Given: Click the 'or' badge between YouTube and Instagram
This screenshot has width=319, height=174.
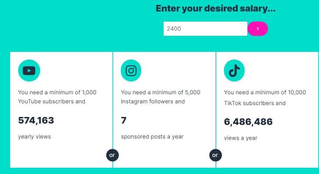Looking at the screenshot, I should [x=112, y=155].
